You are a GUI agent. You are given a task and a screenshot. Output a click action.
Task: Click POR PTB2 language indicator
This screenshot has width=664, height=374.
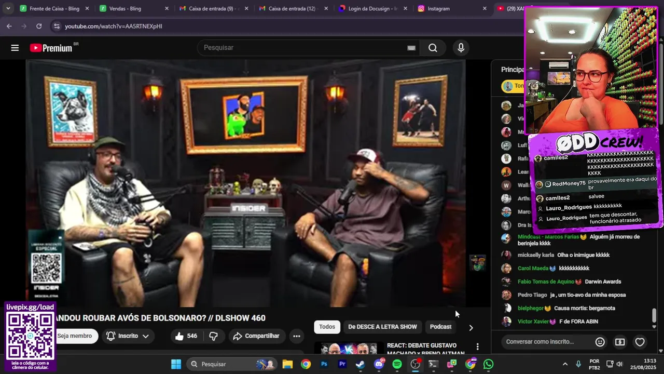(x=594, y=364)
